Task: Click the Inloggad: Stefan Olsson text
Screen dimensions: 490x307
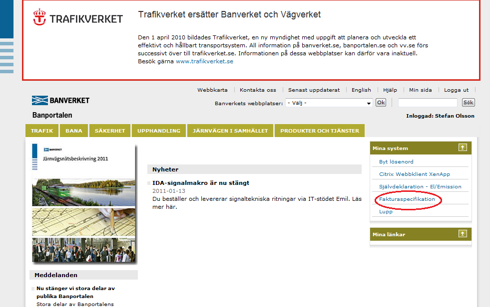Action: (440, 116)
